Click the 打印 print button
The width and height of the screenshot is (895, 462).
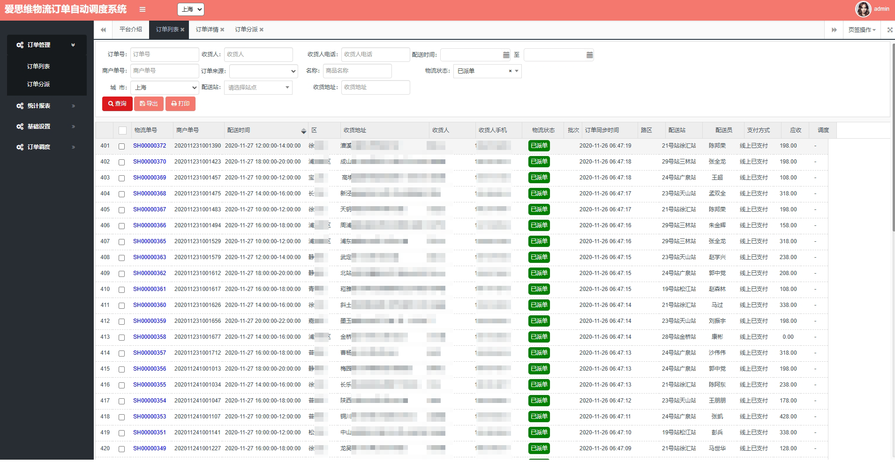pyautogui.click(x=181, y=104)
